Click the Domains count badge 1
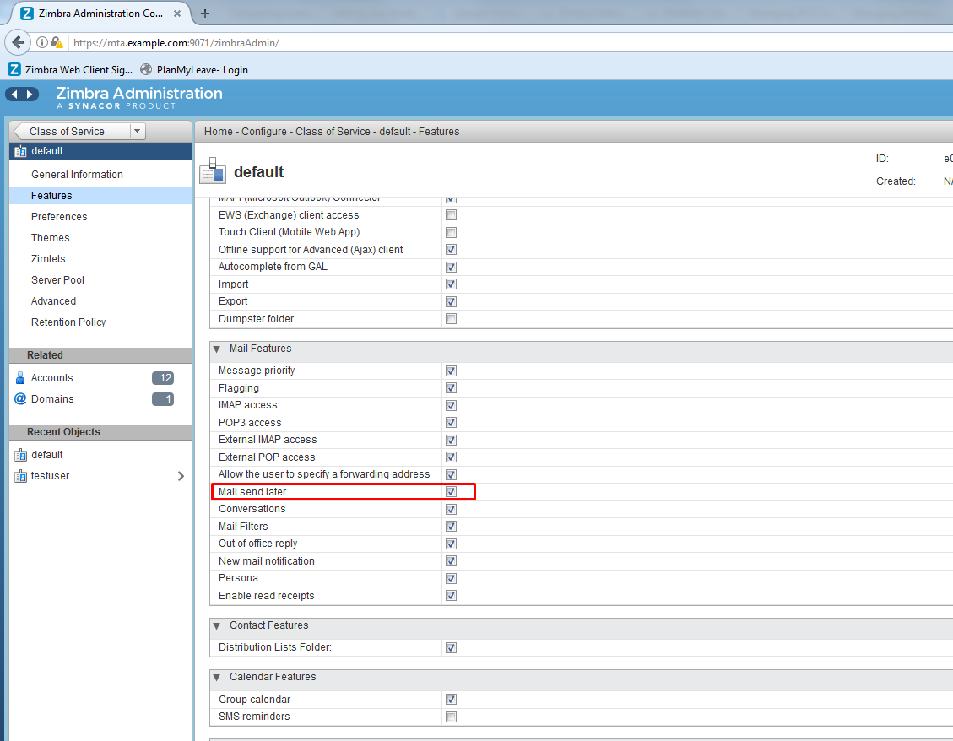Screen dimensions: 953x741 point(163,399)
